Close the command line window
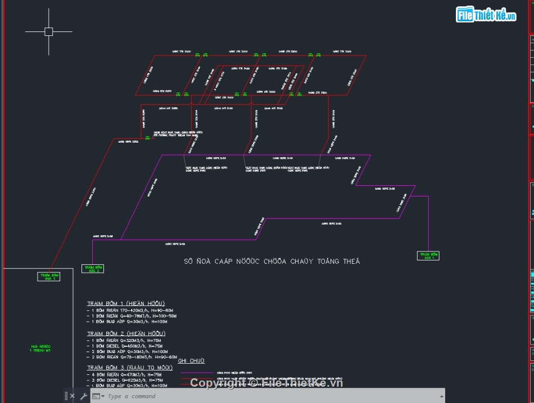 [x=73, y=396]
